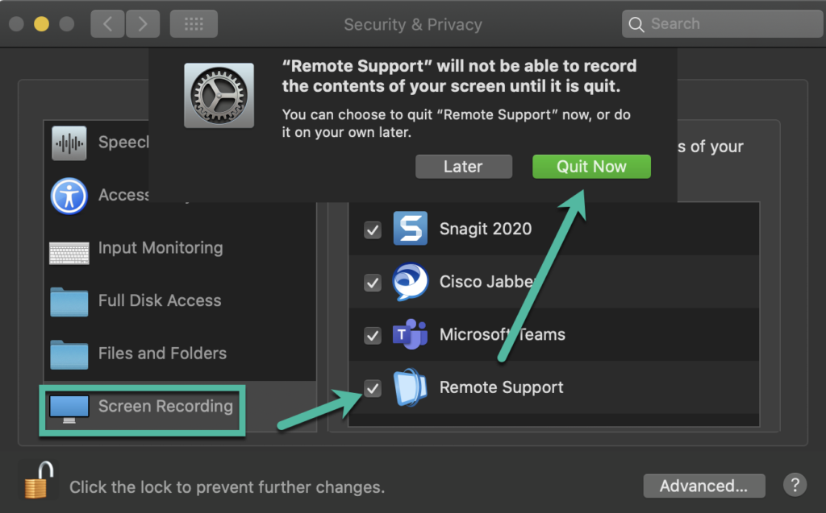Click the Accessibility figure icon
This screenshot has width=826, height=513.
pyautogui.click(x=69, y=195)
